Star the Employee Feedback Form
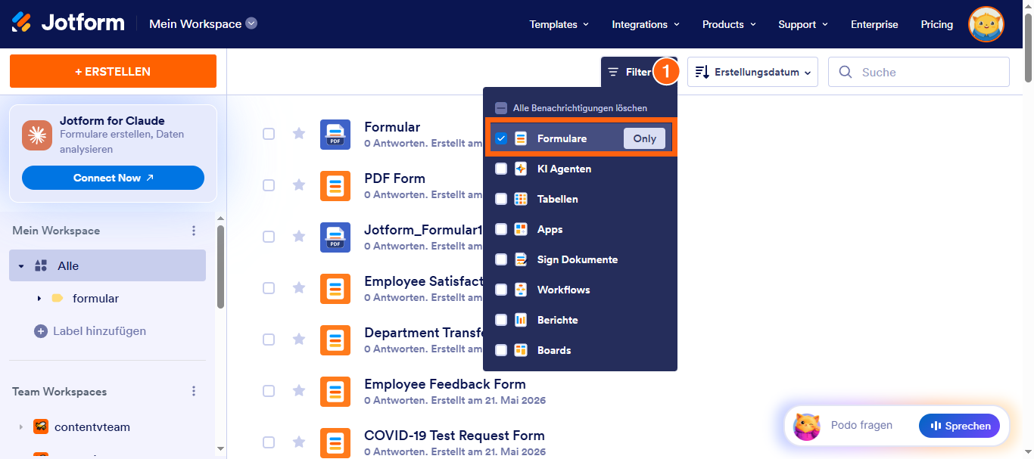The width and height of the screenshot is (1034, 459). [x=299, y=391]
